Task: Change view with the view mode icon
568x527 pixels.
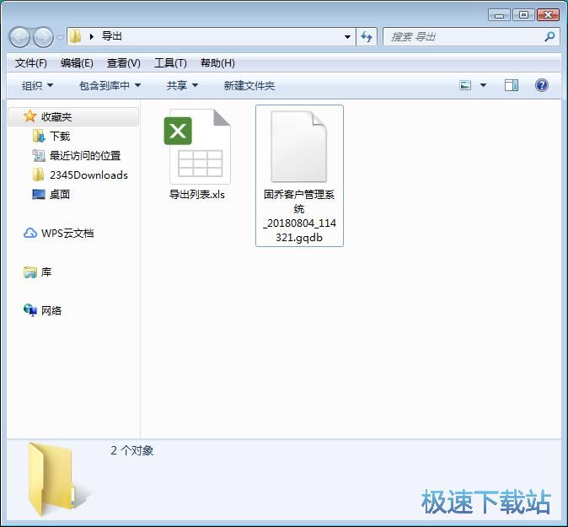Action: (465, 85)
